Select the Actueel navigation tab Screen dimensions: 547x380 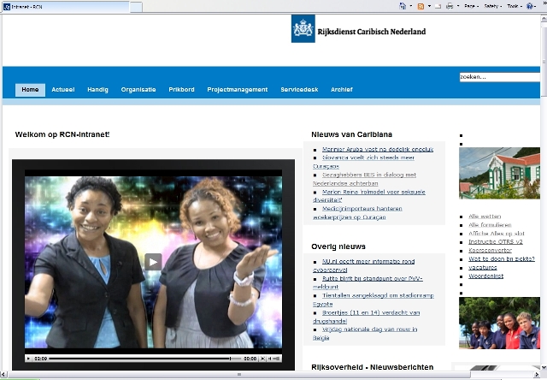point(62,90)
